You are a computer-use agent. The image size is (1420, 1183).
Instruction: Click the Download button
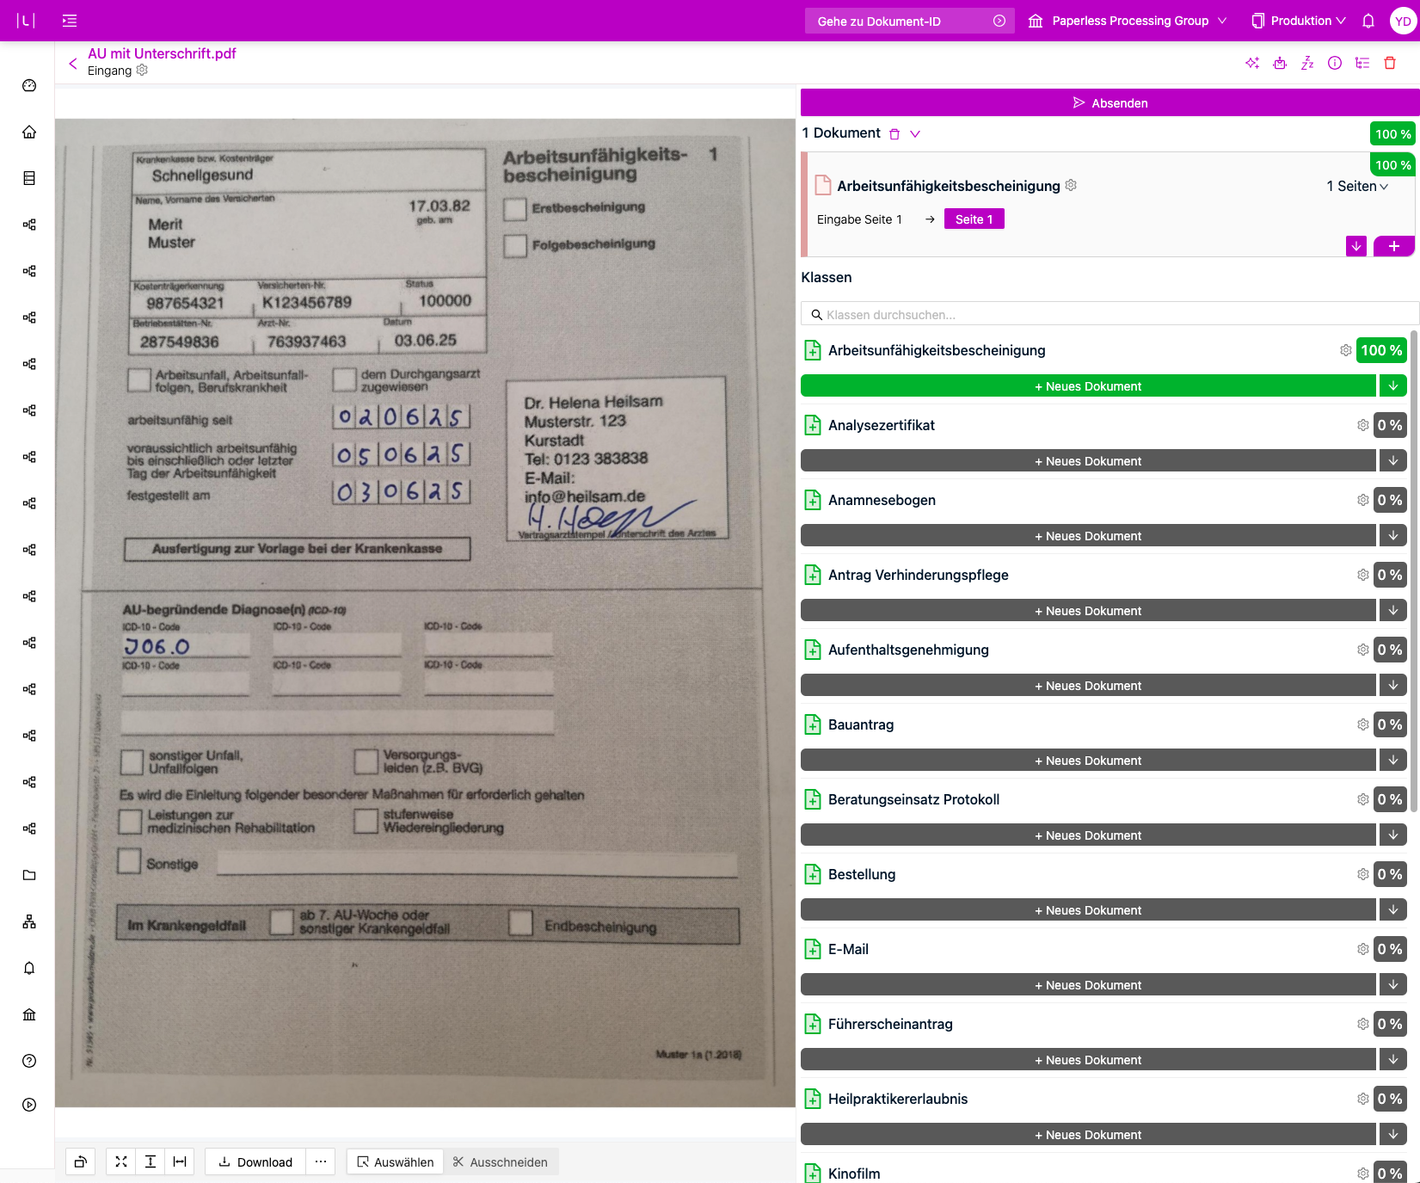click(x=255, y=1161)
